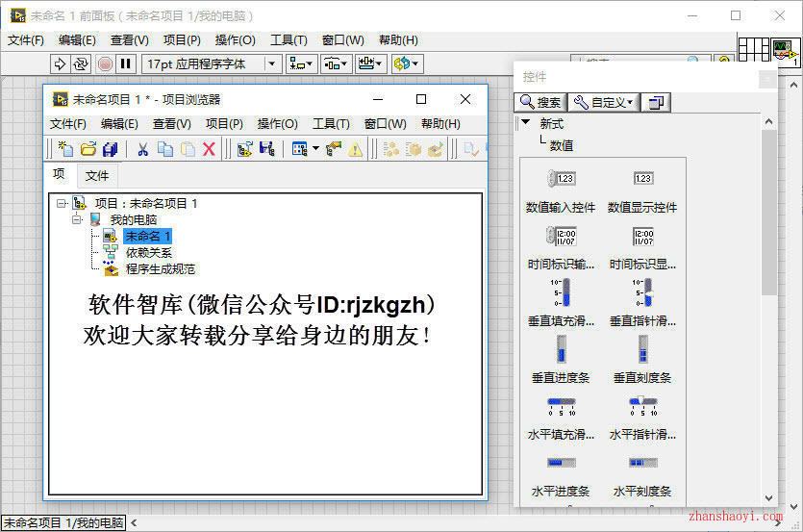Screen dimensions: 803x532
Task: Open the 17pt application font dropdown
Action: tap(272, 64)
